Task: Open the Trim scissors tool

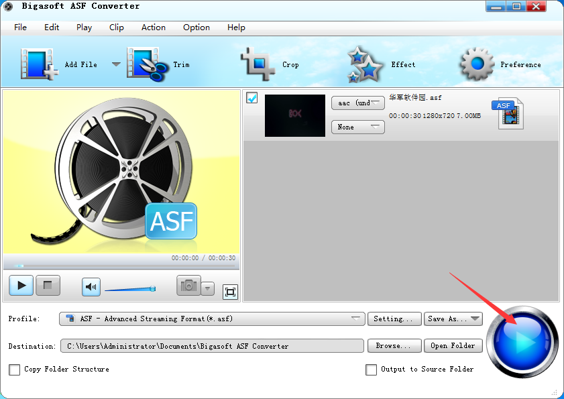Action: coord(148,64)
